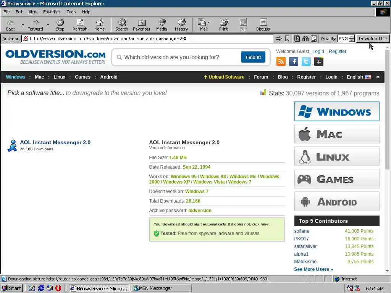Open the Twitter icon in site header
Image resolution: width=391 pixels, height=293 pixels.
pyautogui.click(x=306, y=61)
